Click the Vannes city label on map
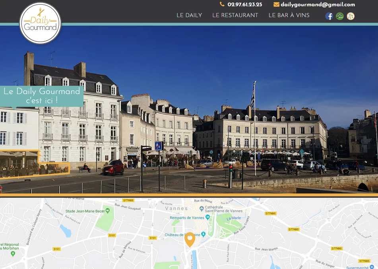This screenshot has height=269, width=378. (x=176, y=208)
